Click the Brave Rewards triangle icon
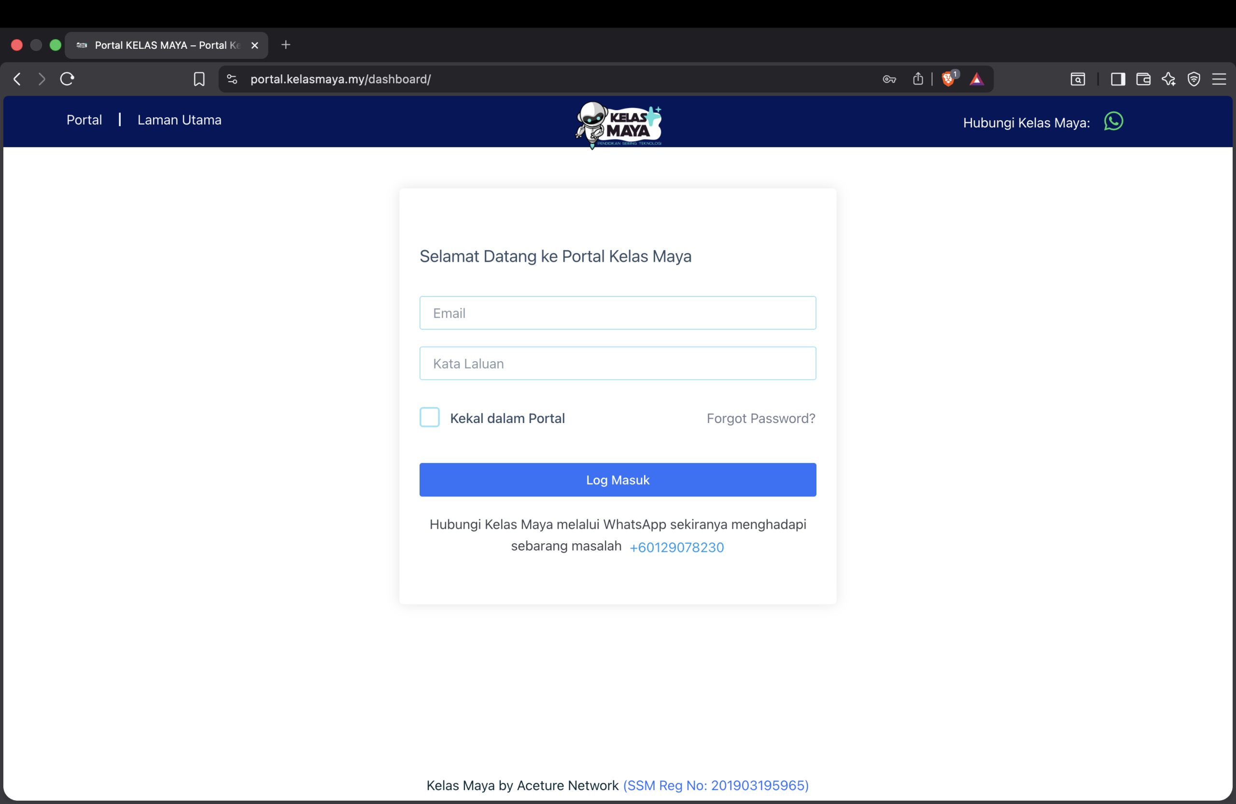1236x804 pixels. pyautogui.click(x=977, y=79)
